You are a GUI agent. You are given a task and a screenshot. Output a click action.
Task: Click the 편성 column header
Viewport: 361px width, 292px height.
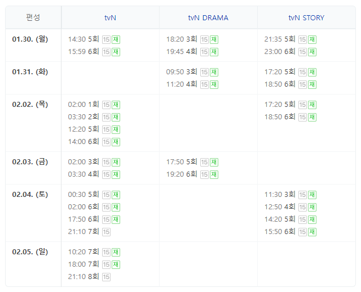[33, 17]
